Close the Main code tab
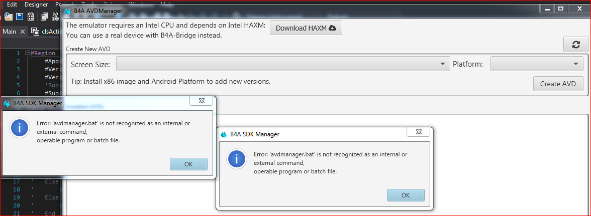Image resolution: width=591 pixels, height=216 pixels. click(x=23, y=32)
